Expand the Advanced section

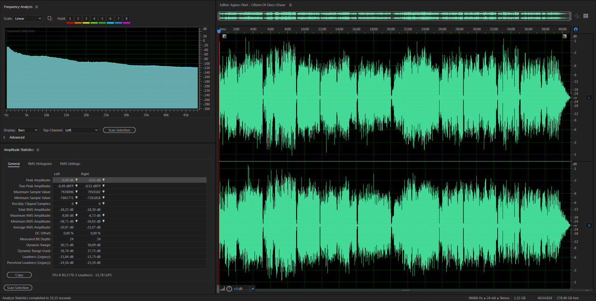pyautogui.click(x=17, y=137)
